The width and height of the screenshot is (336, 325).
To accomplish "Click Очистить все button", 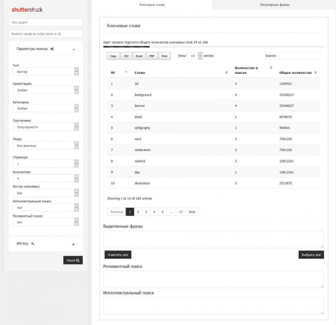I will pyautogui.click(x=118, y=255).
